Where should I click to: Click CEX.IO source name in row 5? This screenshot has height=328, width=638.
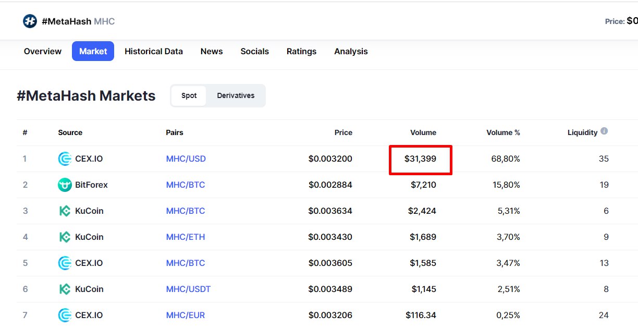pos(89,263)
